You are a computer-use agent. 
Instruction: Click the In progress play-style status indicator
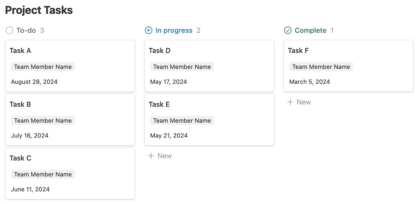point(148,30)
